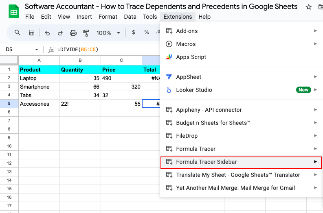Expand the Looker Studio submenu arrow
The width and height of the screenshot is (323, 213).
(x=315, y=90)
